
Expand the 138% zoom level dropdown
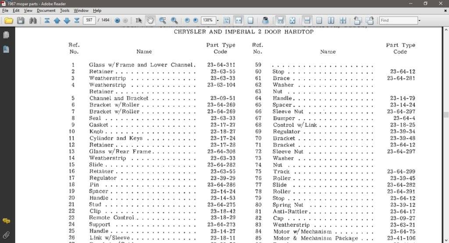click(217, 21)
